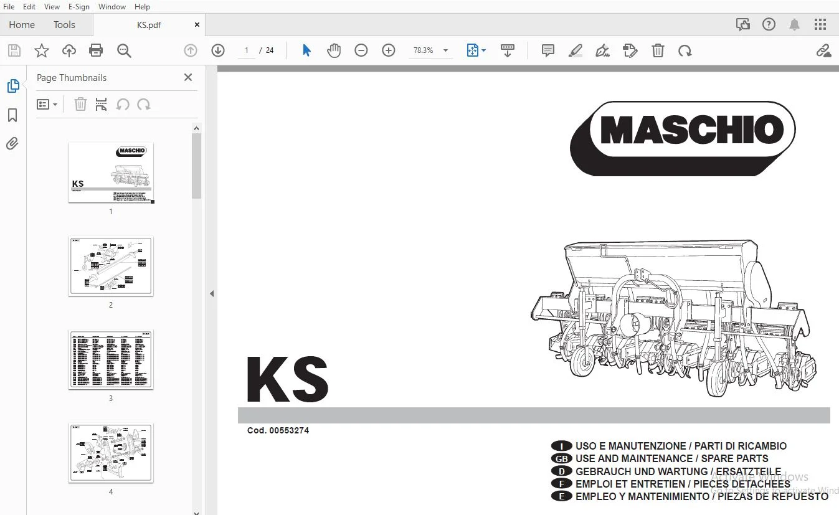The height and width of the screenshot is (515, 839).
Task: Open the Edit menu
Action: coord(29,7)
